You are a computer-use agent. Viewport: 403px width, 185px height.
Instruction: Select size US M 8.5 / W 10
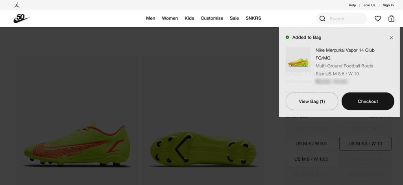click(365, 143)
